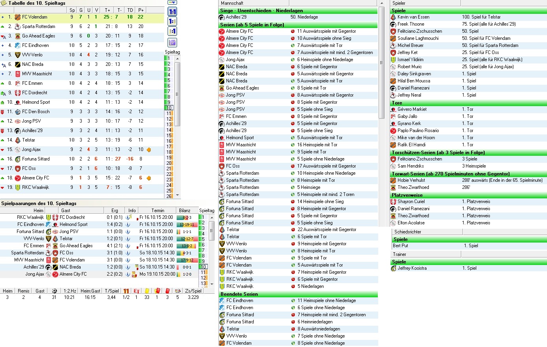This screenshot has width=547, height=347.
Task: Select the Sparta Rotterdam row in the league table
Action: click(x=82, y=26)
